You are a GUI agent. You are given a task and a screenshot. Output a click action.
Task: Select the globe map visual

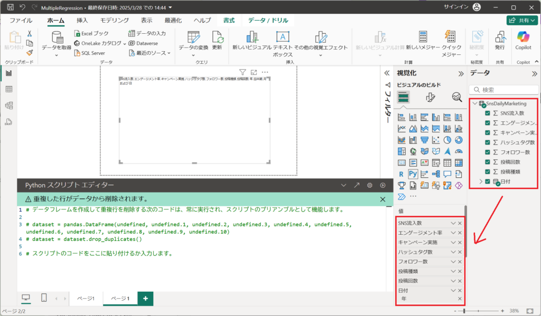click(x=413, y=151)
